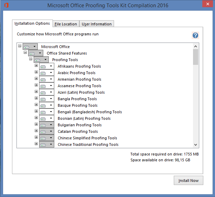
Task: Click the blue help question mark icon
Action: pos(195,35)
